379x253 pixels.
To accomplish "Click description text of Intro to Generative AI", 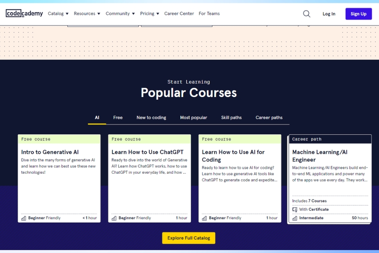I will (x=58, y=166).
